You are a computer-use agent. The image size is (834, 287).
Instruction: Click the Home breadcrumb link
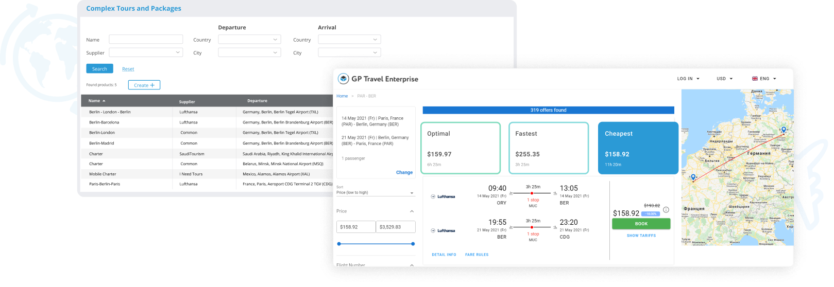click(342, 96)
